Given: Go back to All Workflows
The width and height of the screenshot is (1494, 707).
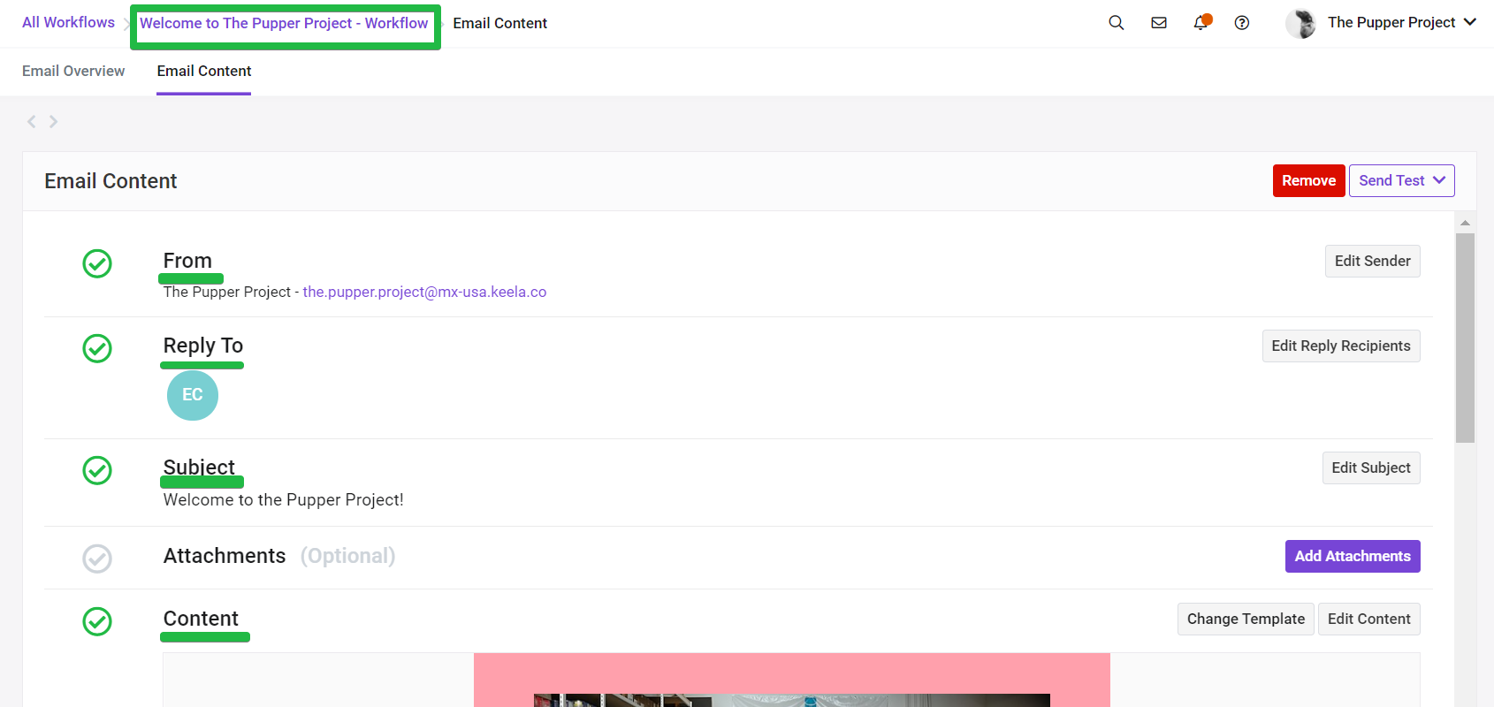Looking at the screenshot, I should (68, 22).
